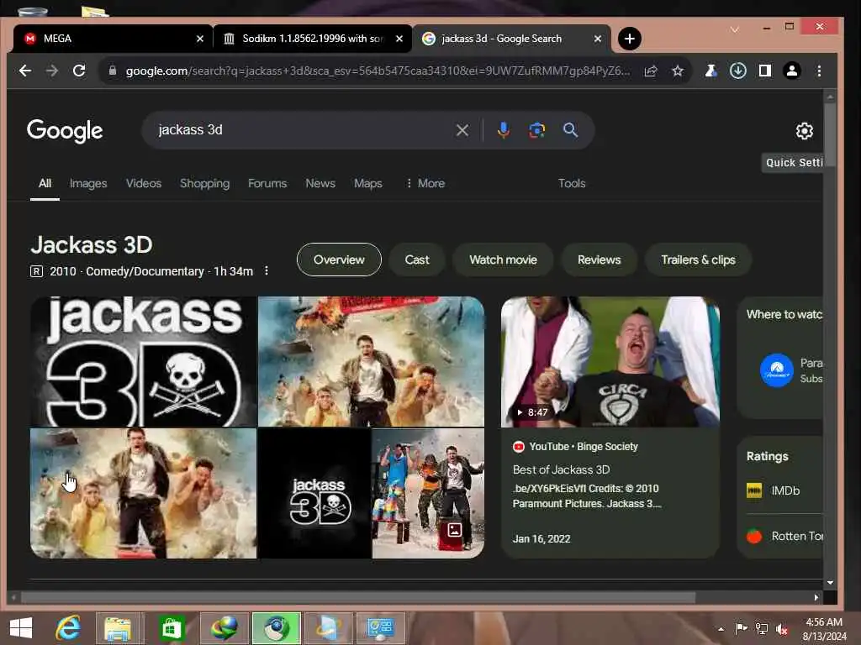Open the three-dot menu beside movie runtime
The width and height of the screenshot is (861, 645).
[267, 271]
